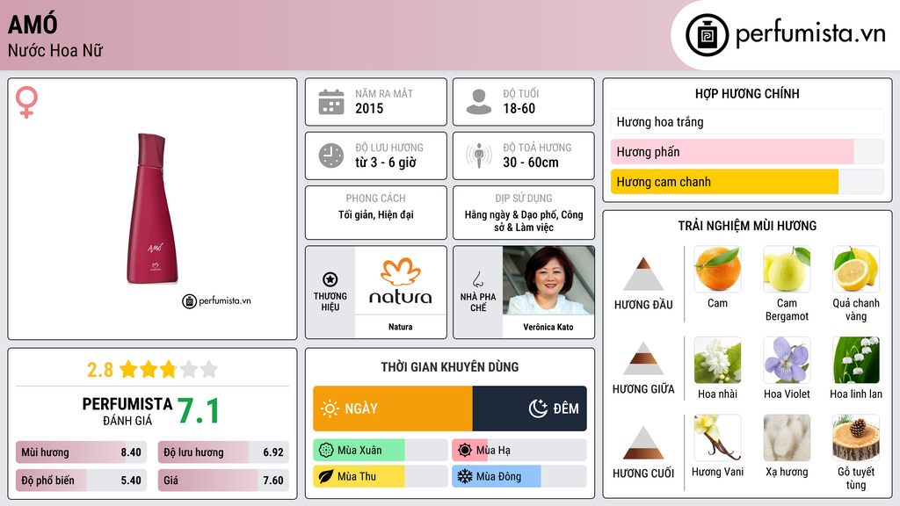Click the yellow Hương cam chanh accord bar
The height and width of the screenshot is (506, 900).
tap(747, 181)
